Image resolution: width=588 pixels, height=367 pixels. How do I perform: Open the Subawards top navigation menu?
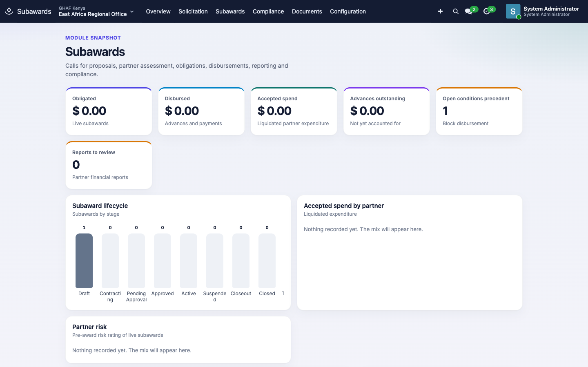230,11
